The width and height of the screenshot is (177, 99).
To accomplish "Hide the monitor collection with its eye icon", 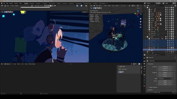I will tap(170, 20).
